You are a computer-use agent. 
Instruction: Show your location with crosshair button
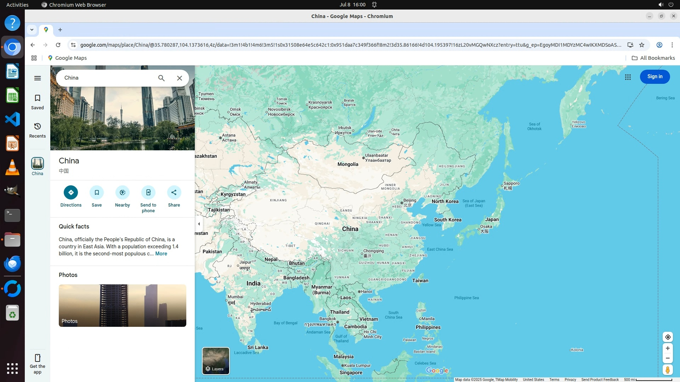668,337
